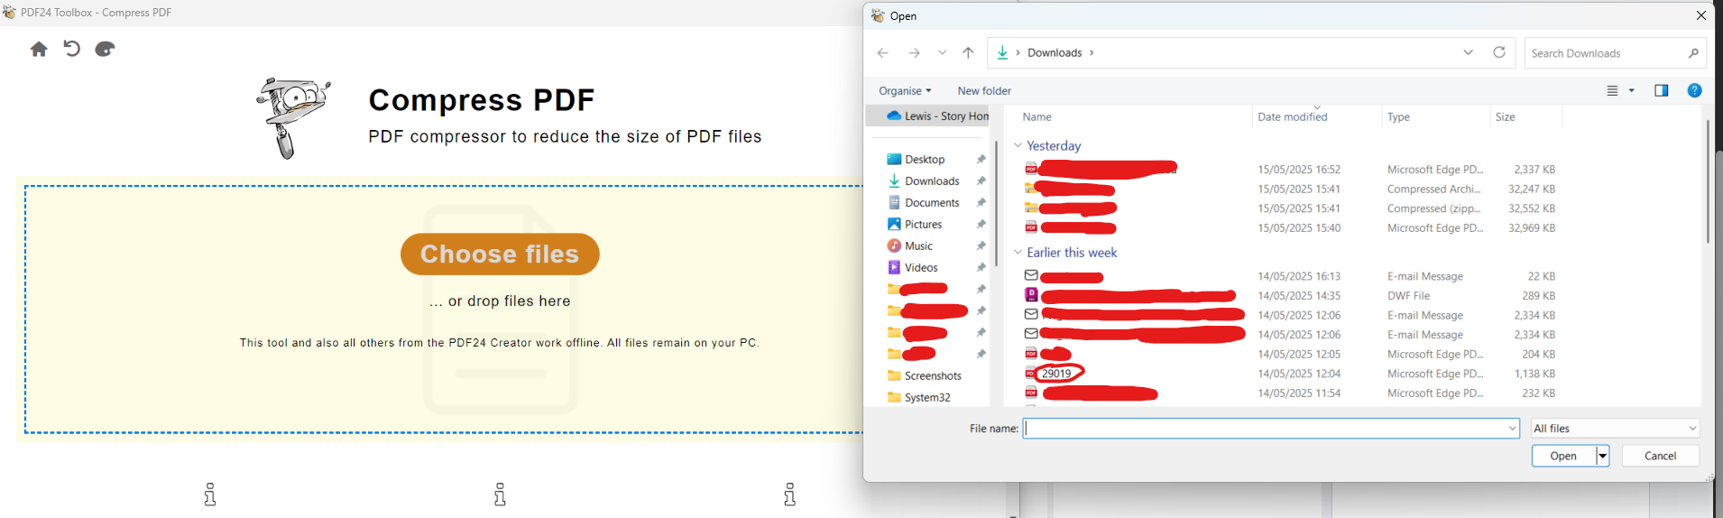Select Videos in navigation pane
Screen dimensions: 1723x518
[x=921, y=268]
